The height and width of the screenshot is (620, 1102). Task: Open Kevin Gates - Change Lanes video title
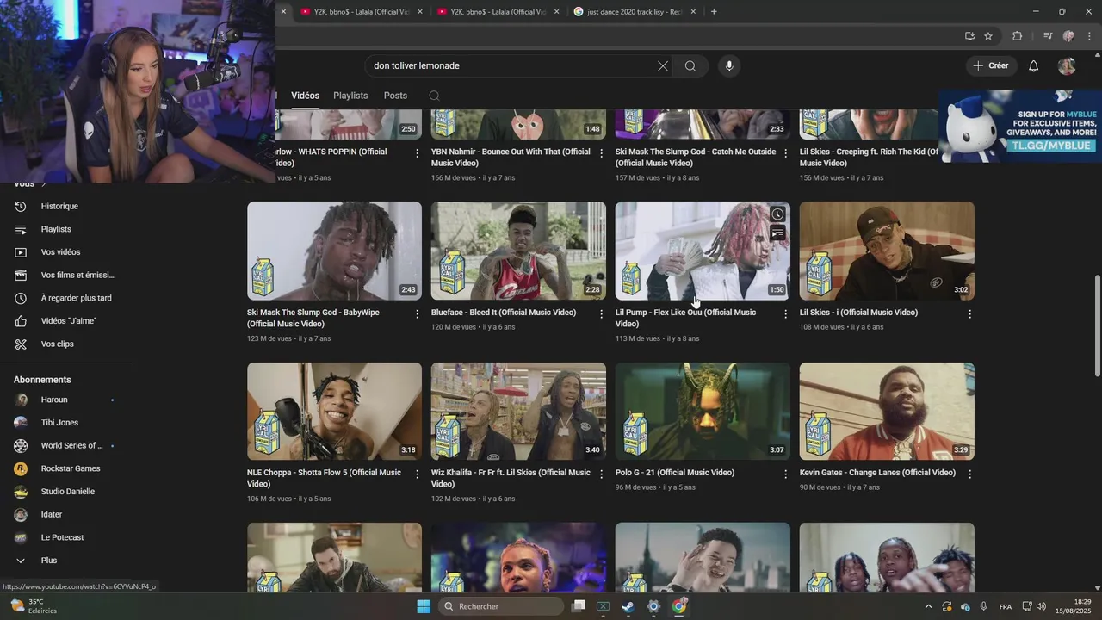point(877,473)
